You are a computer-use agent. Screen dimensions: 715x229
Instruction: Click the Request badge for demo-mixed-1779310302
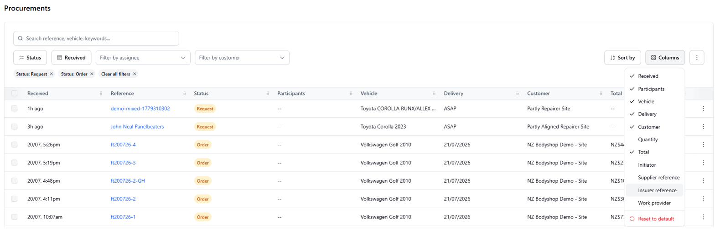205,109
